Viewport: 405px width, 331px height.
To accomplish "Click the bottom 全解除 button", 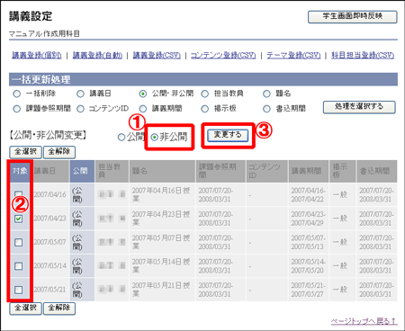I will [x=59, y=309].
